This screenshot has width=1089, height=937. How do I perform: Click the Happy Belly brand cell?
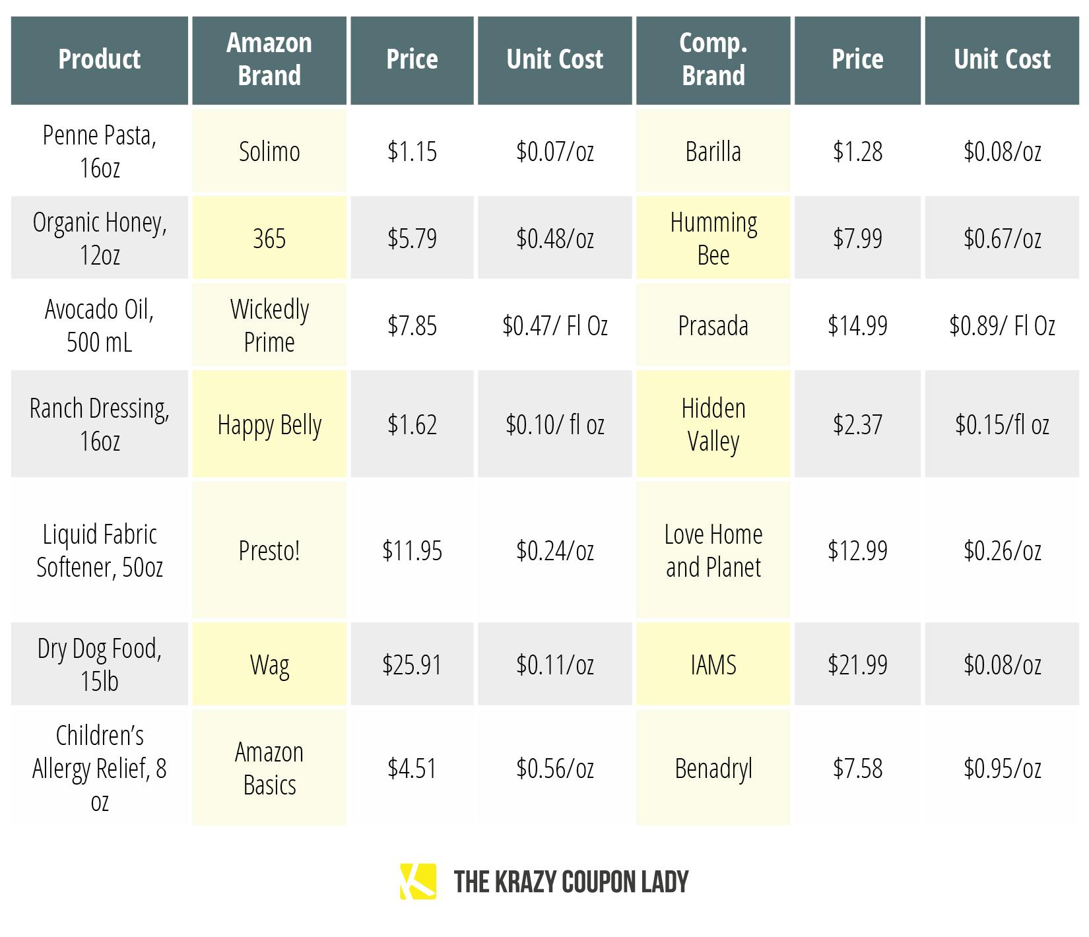(269, 424)
